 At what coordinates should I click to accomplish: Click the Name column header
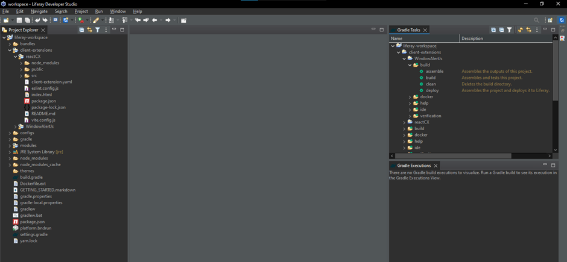[x=425, y=39]
